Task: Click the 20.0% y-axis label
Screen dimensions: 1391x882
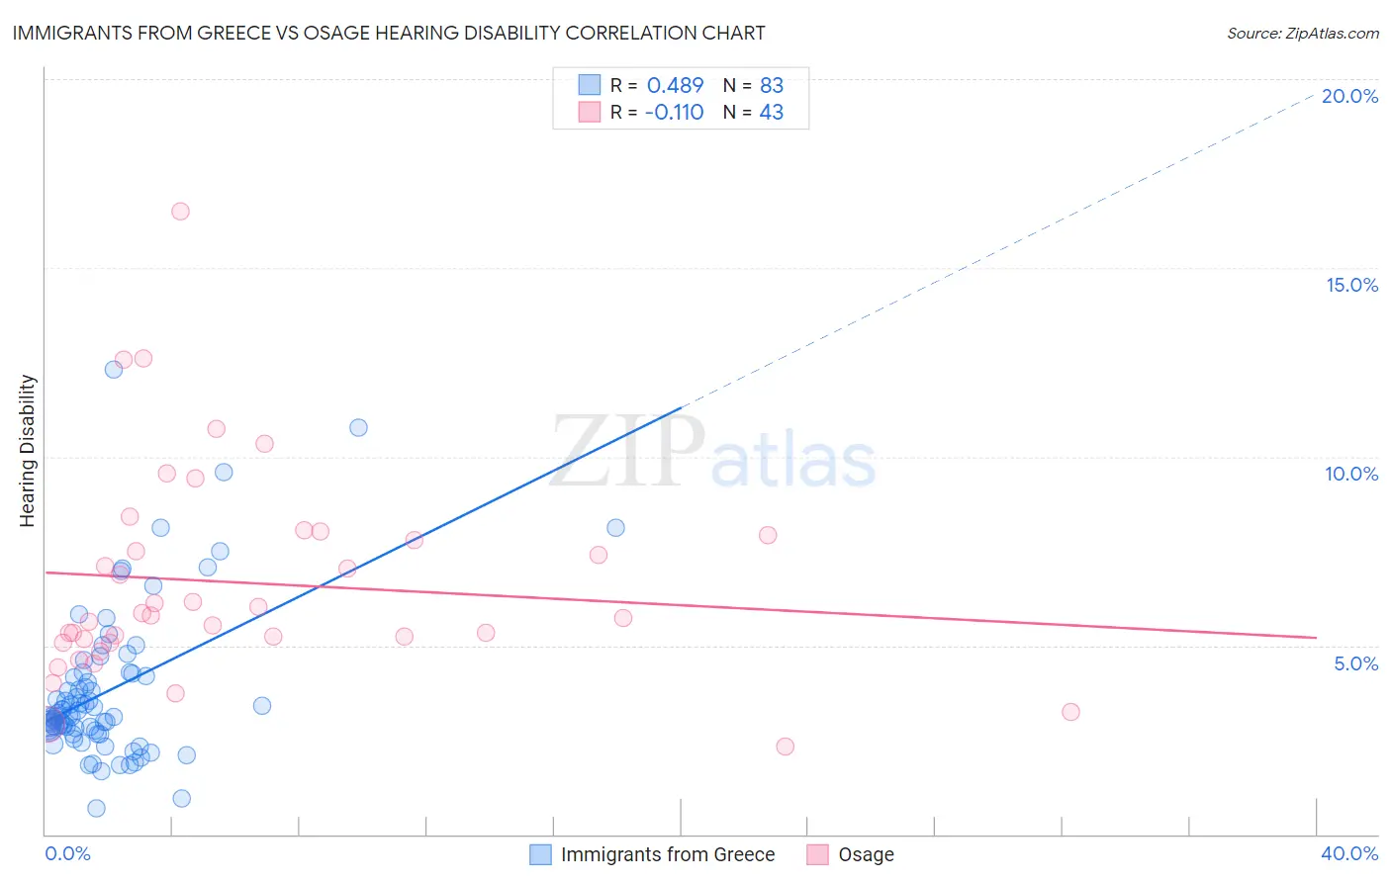Action: [1349, 96]
